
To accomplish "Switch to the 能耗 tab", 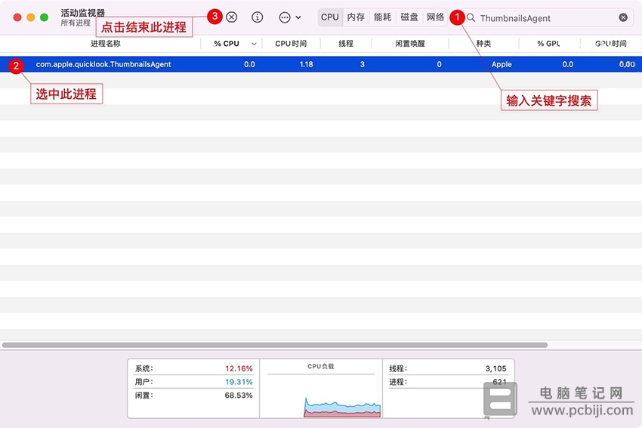I will [x=382, y=17].
